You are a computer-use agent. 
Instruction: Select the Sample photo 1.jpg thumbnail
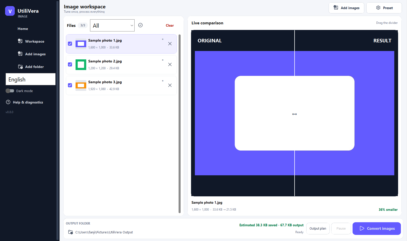point(81,44)
